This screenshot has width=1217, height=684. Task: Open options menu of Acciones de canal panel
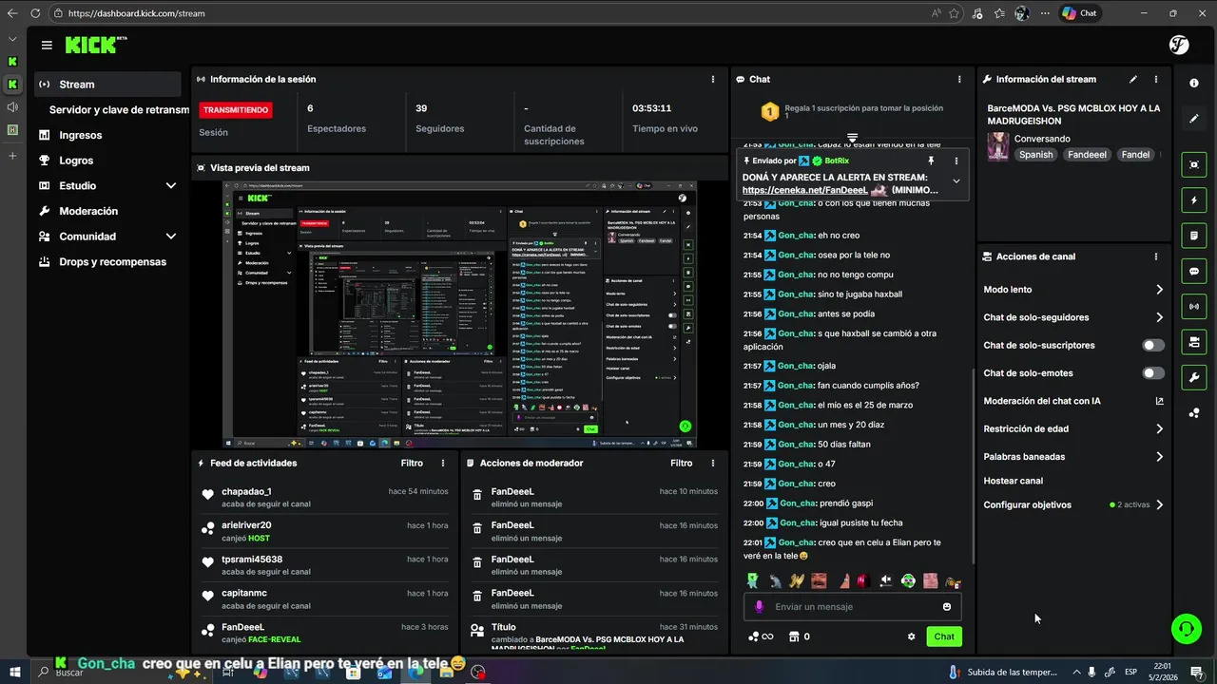(x=1156, y=256)
